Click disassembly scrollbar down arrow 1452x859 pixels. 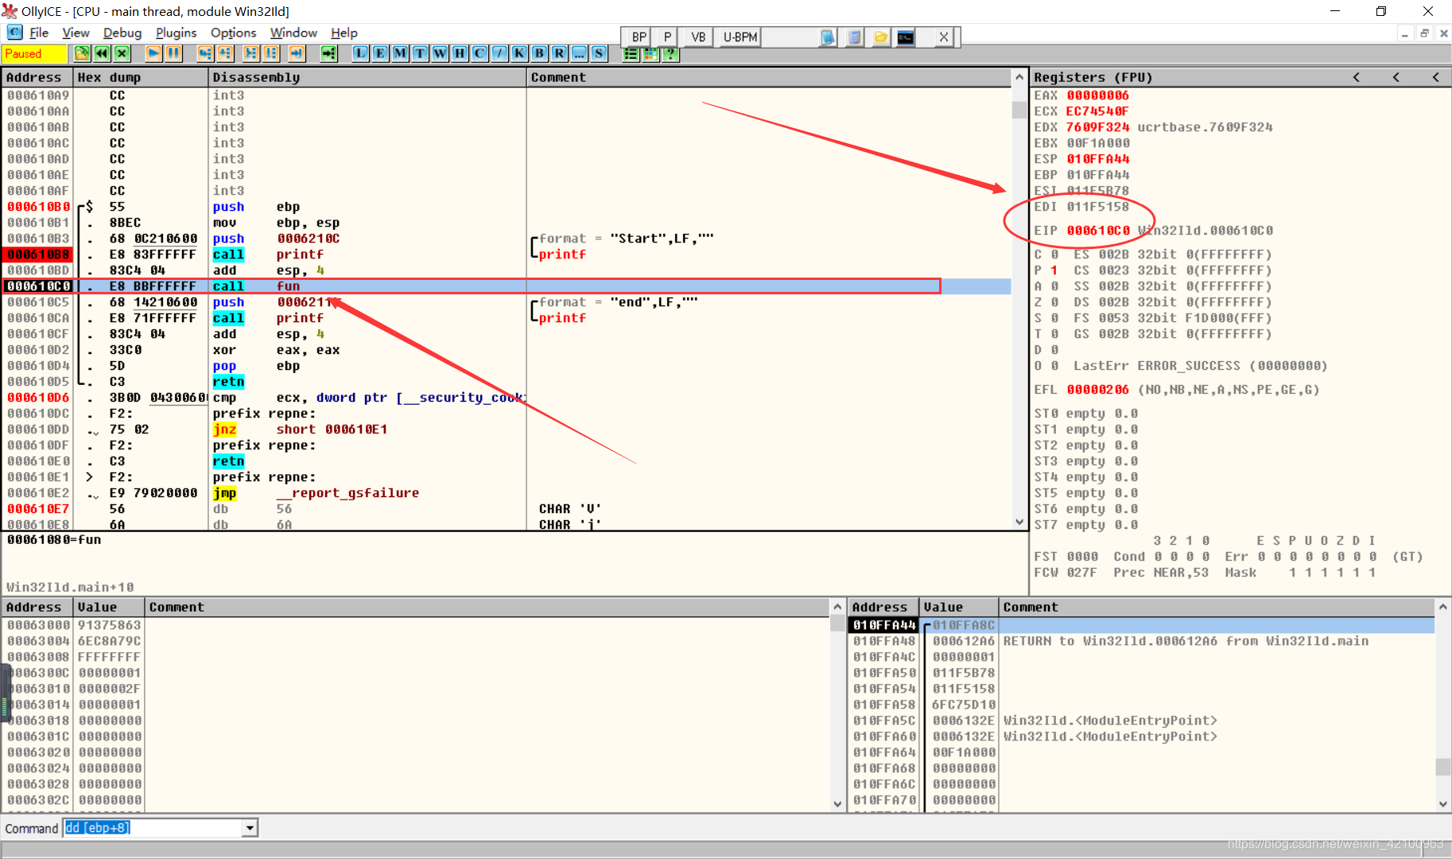(1019, 523)
